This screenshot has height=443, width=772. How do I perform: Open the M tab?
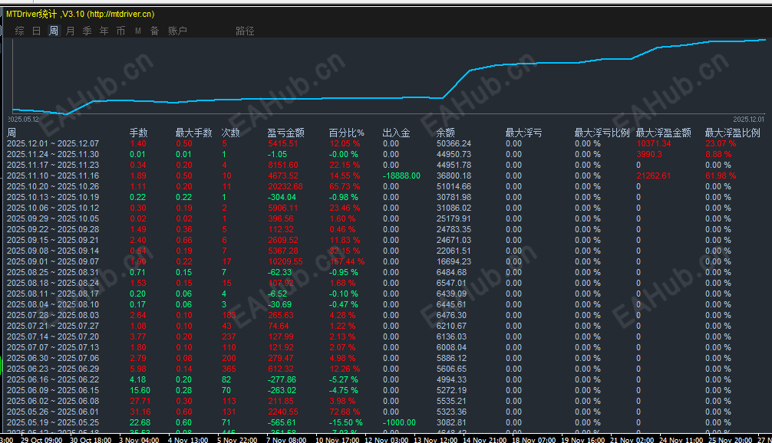click(138, 31)
